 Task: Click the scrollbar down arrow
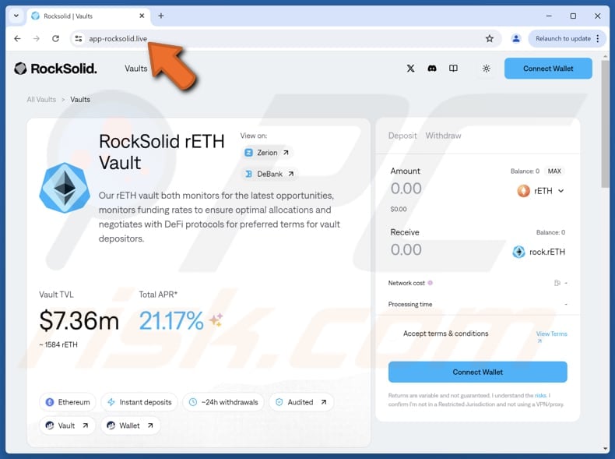pyautogui.click(x=605, y=448)
